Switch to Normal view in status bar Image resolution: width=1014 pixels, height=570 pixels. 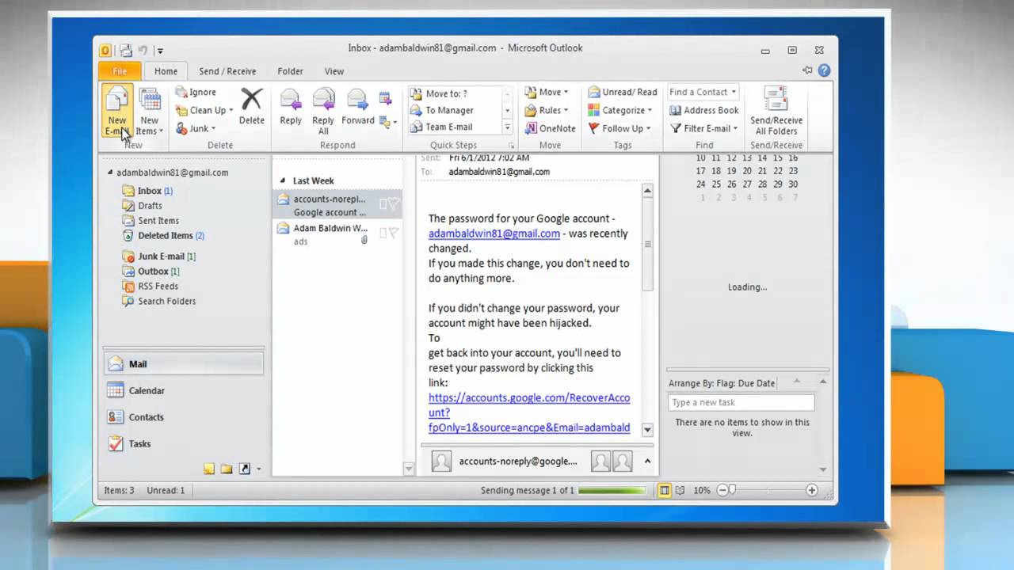665,491
